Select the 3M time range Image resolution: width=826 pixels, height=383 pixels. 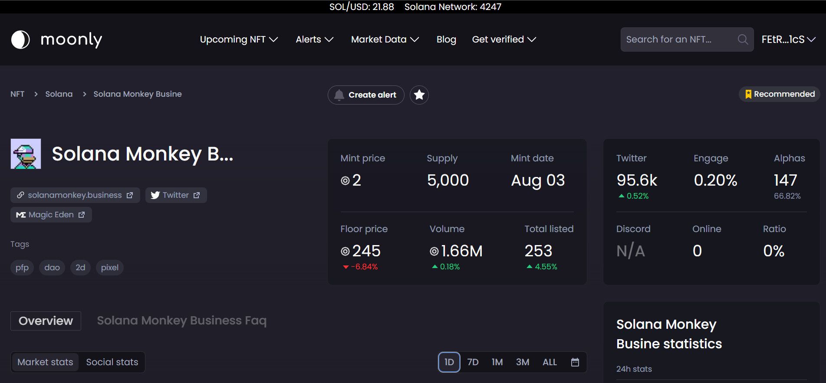pyautogui.click(x=523, y=362)
